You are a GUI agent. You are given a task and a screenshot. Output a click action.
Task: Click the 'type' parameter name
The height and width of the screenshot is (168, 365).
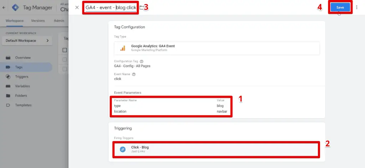pos(117,106)
